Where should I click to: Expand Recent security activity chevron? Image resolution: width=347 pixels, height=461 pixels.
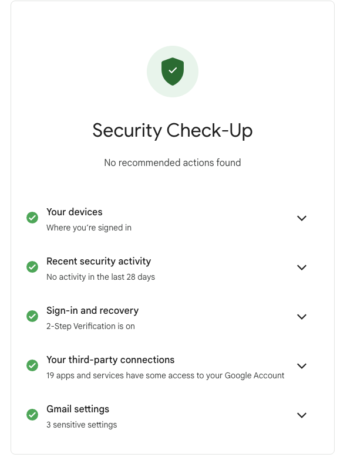click(302, 267)
